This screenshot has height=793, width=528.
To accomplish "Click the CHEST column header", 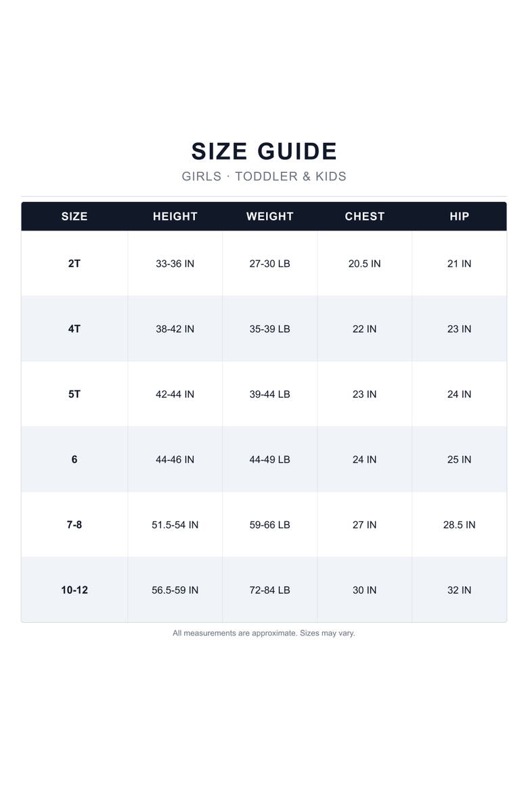I will (364, 216).
